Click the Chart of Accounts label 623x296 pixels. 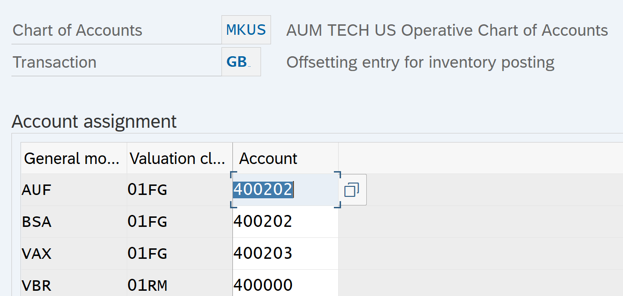coord(77,31)
